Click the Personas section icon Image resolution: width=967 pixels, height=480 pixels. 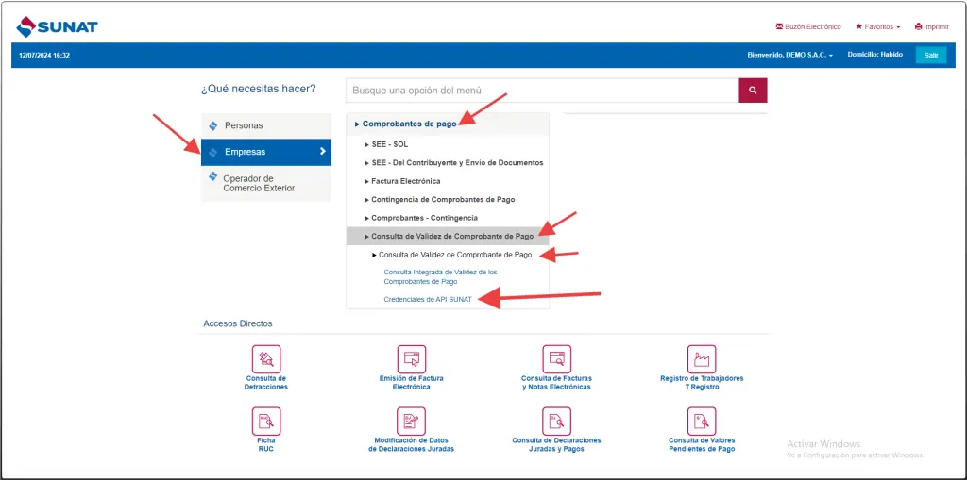[213, 125]
